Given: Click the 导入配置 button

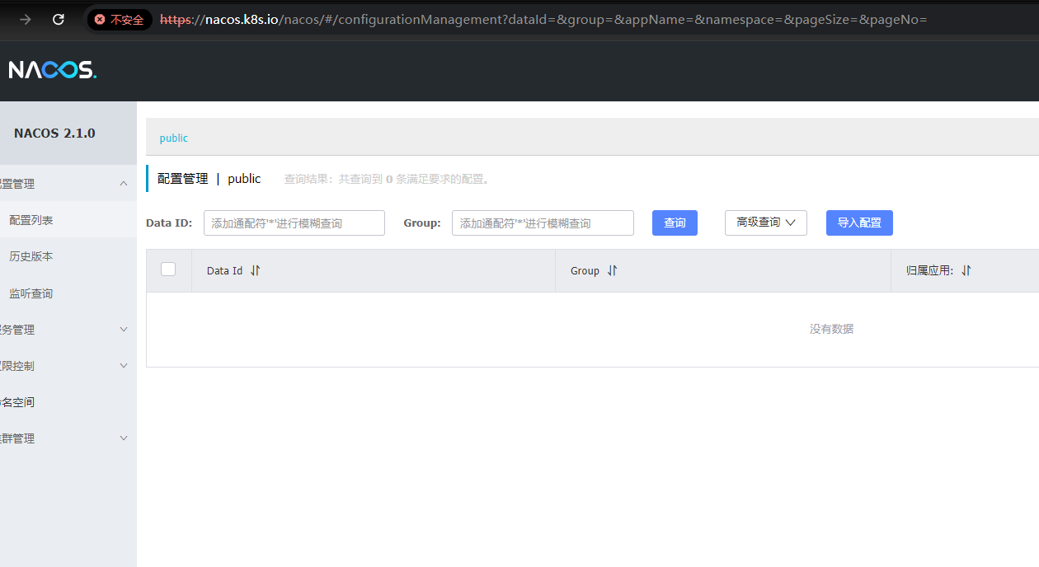Looking at the screenshot, I should pyautogui.click(x=859, y=223).
